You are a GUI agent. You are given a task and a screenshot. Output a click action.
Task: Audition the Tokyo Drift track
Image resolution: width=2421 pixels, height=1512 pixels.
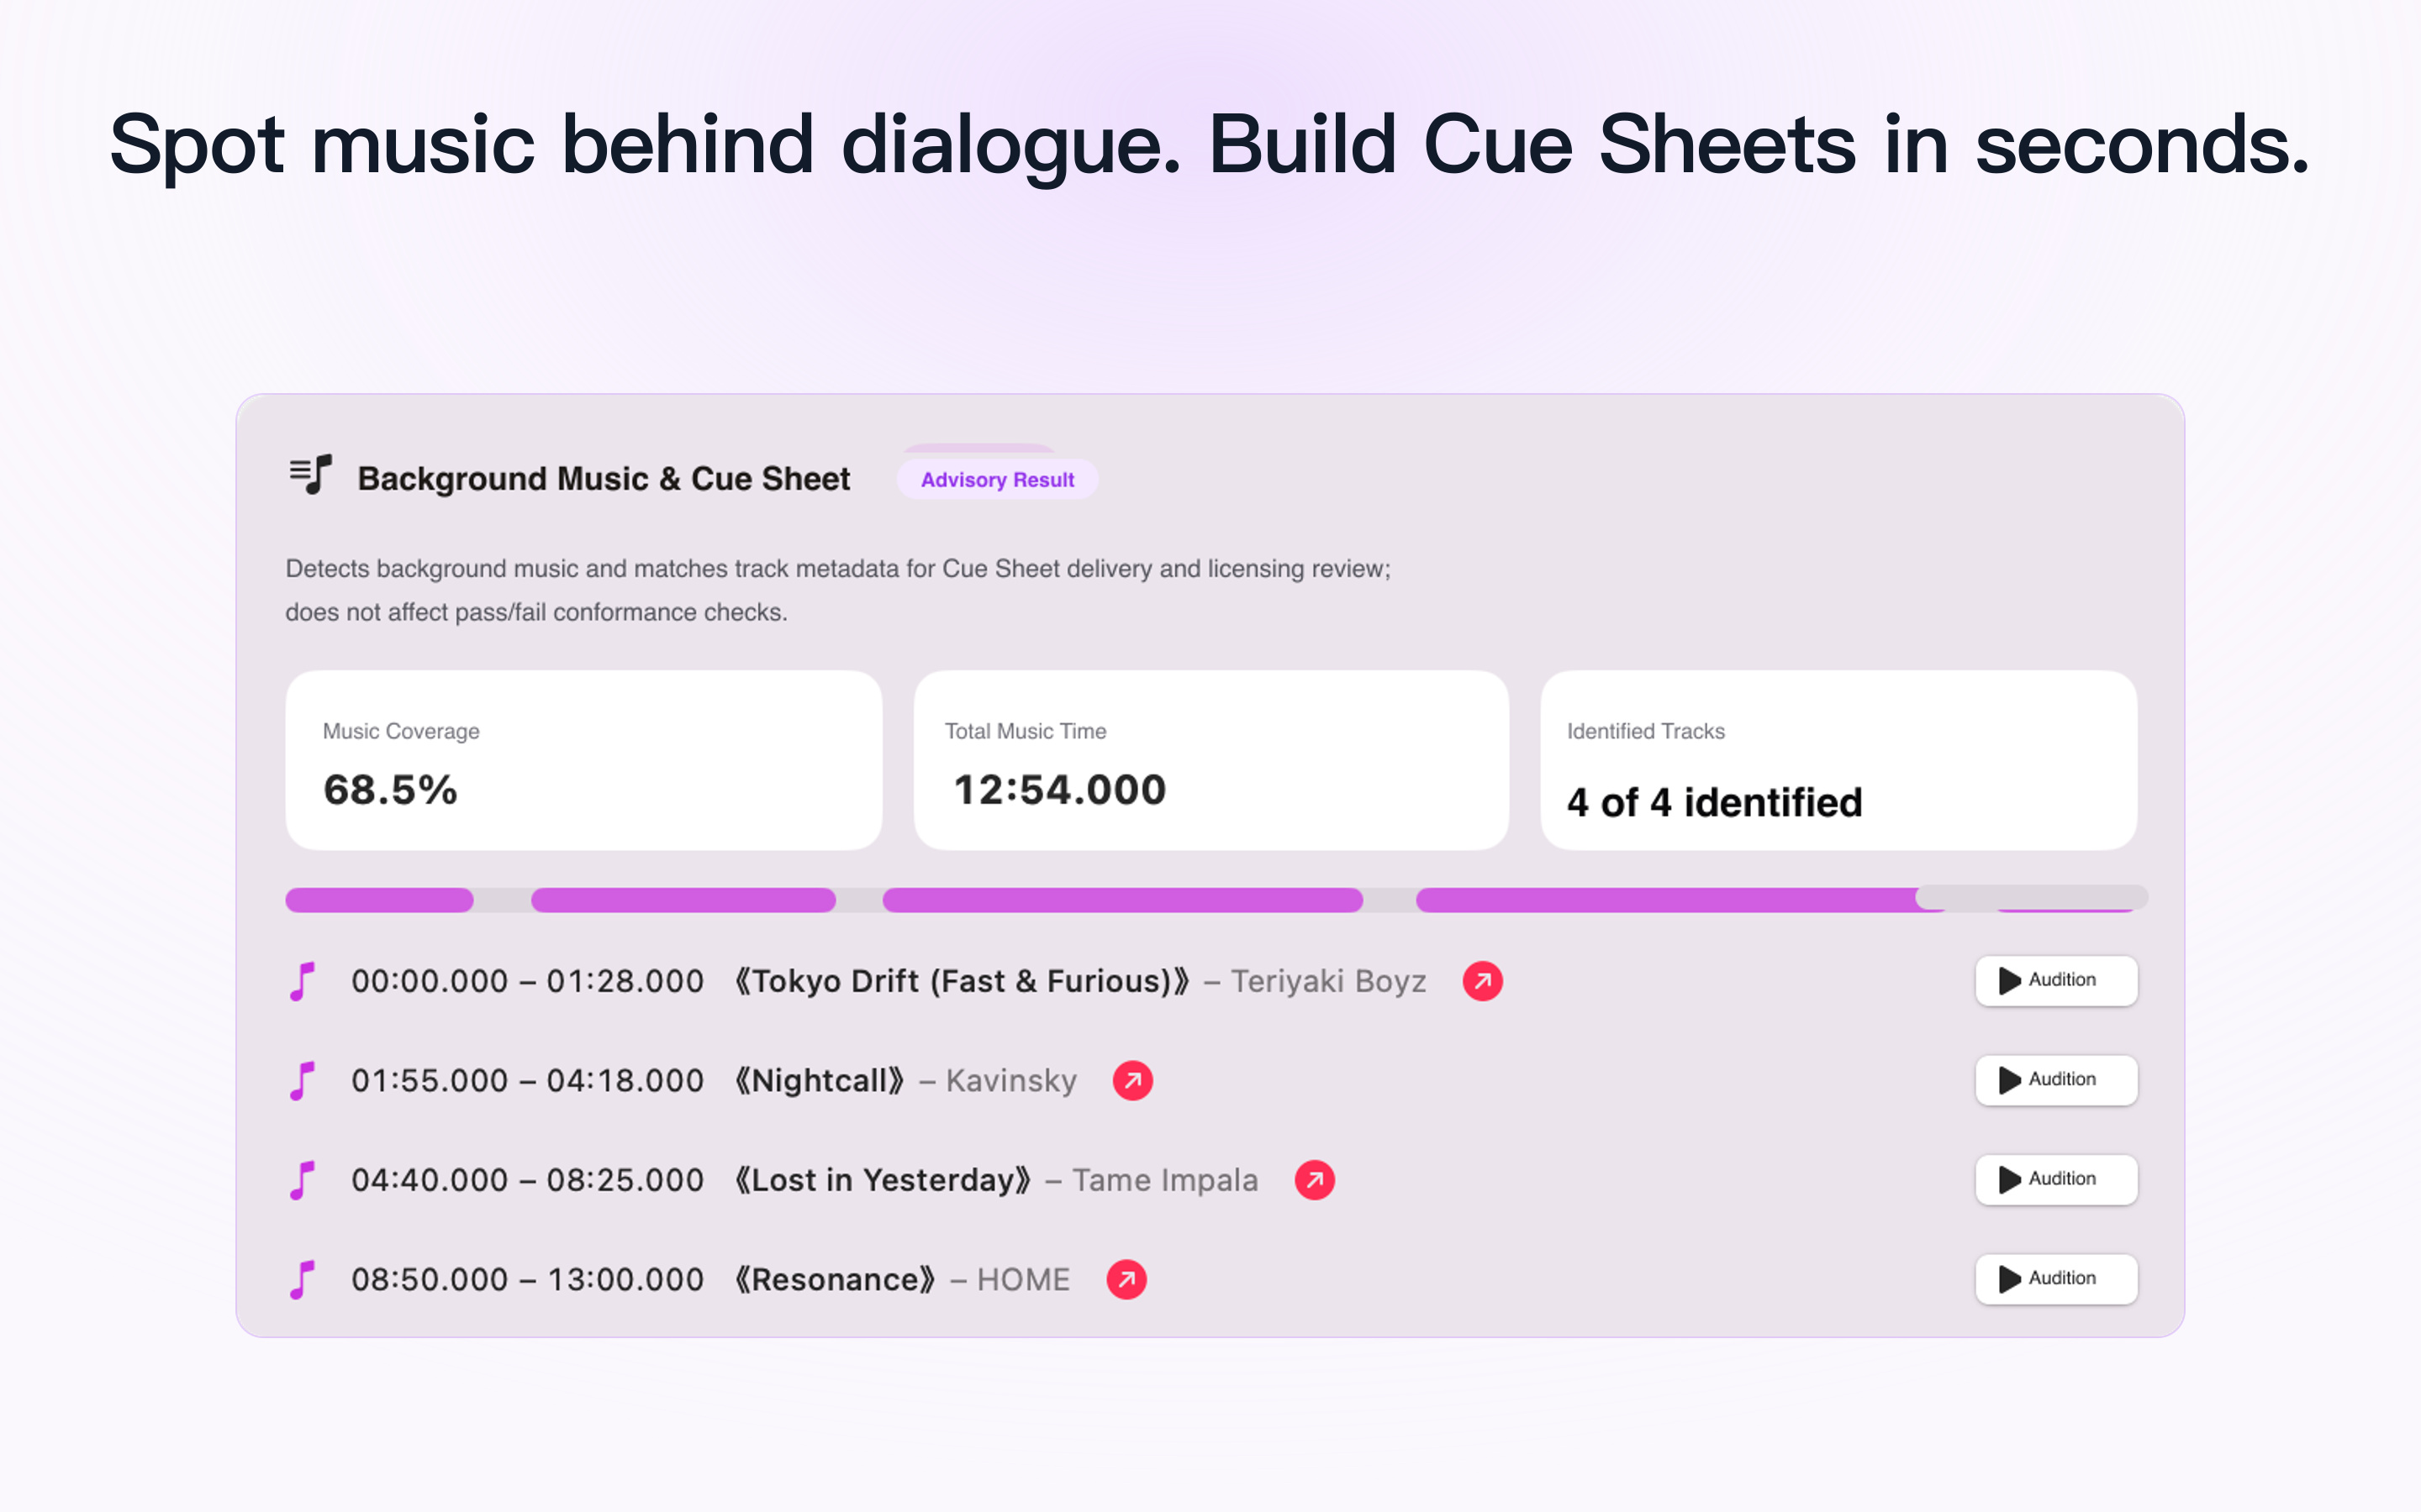pos(2056,981)
